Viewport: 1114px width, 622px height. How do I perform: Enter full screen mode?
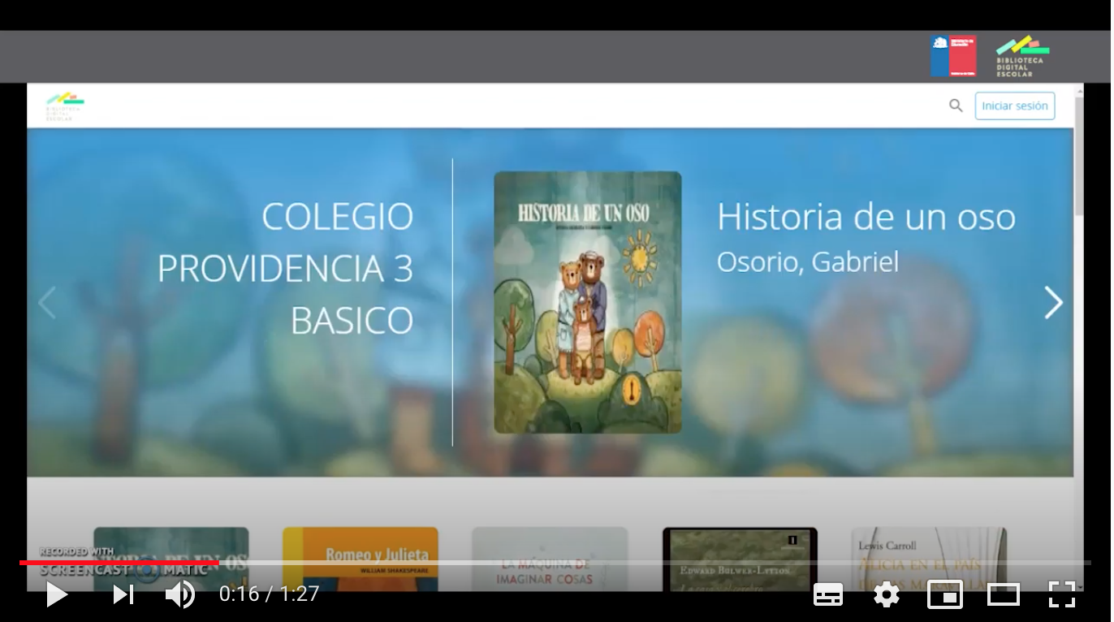coord(1062,594)
